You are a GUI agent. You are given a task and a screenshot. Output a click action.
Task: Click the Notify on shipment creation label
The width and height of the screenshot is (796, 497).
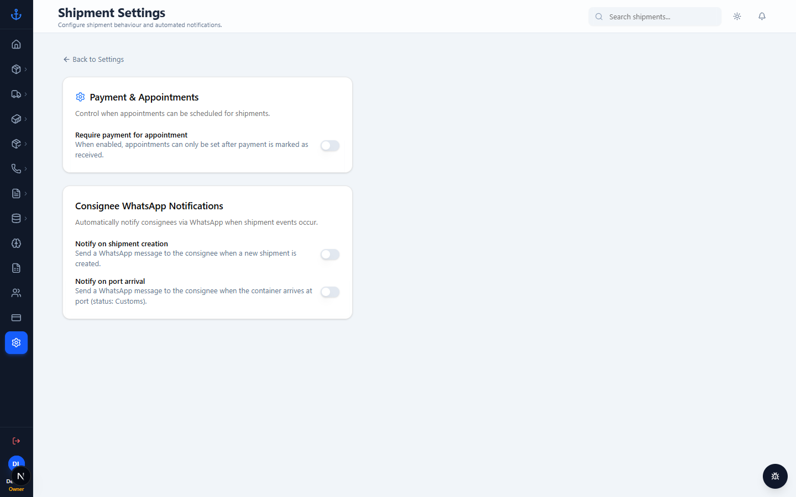point(122,244)
